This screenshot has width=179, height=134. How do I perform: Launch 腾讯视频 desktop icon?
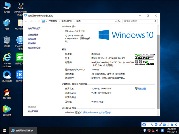[7, 111]
